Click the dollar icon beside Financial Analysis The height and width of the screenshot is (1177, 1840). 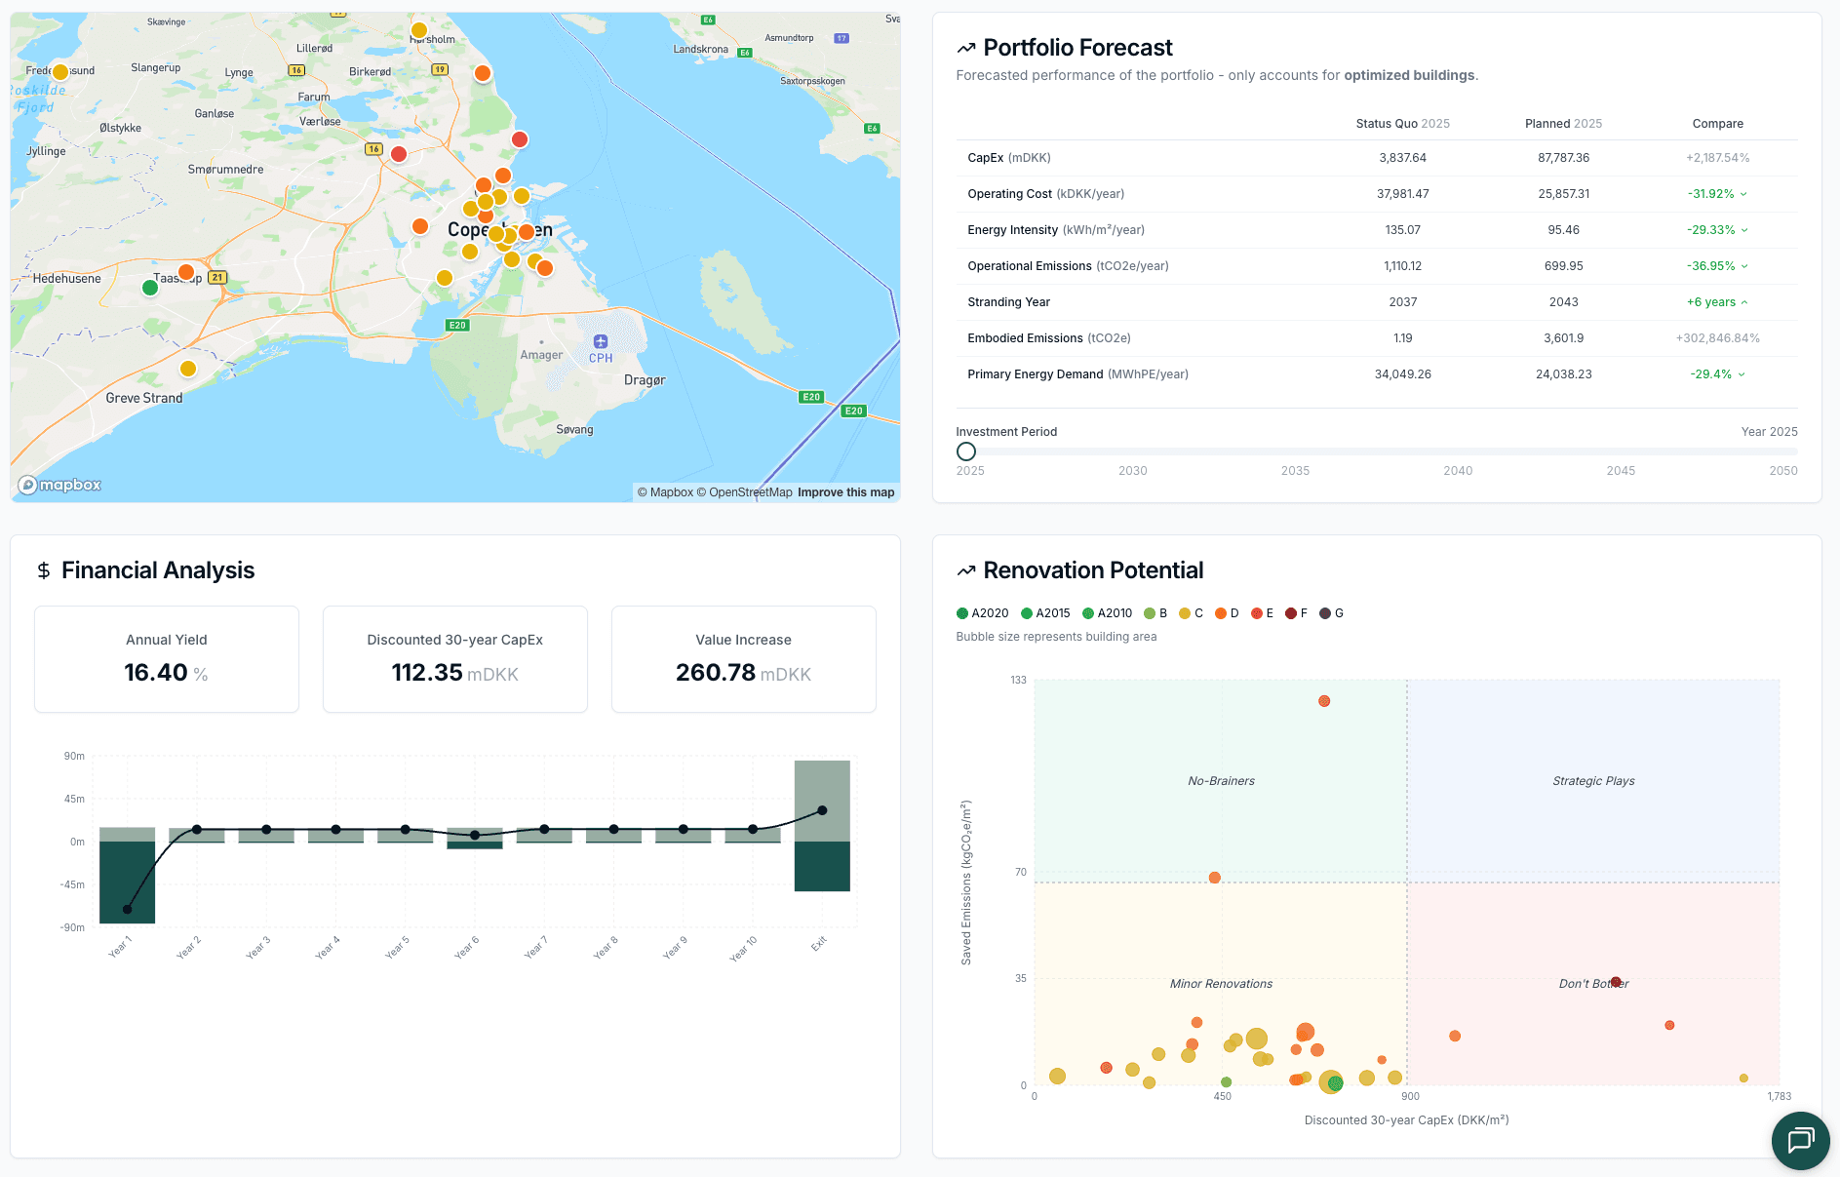[x=43, y=569]
